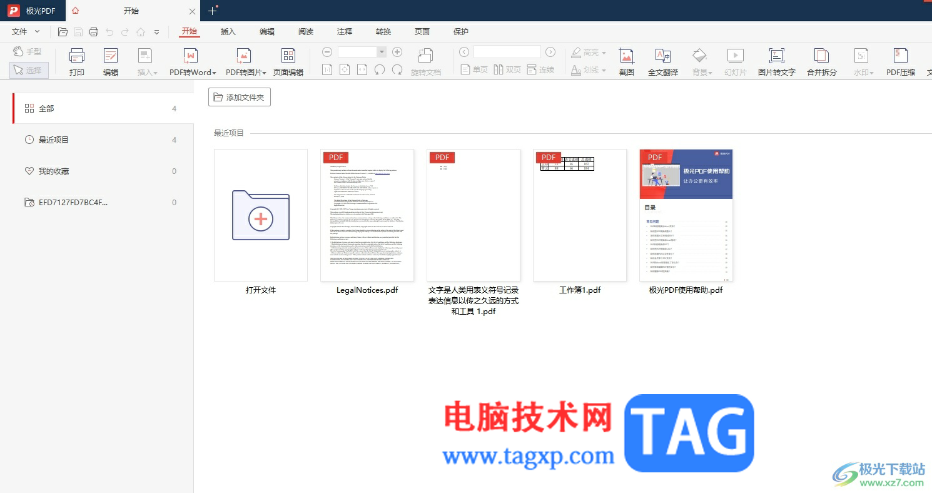Open the 合并拆分 merge and split tool
The width and height of the screenshot is (932, 493).
822,62
